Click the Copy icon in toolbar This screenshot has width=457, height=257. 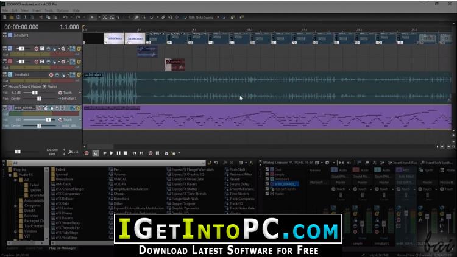pyautogui.click(x=48, y=18)
